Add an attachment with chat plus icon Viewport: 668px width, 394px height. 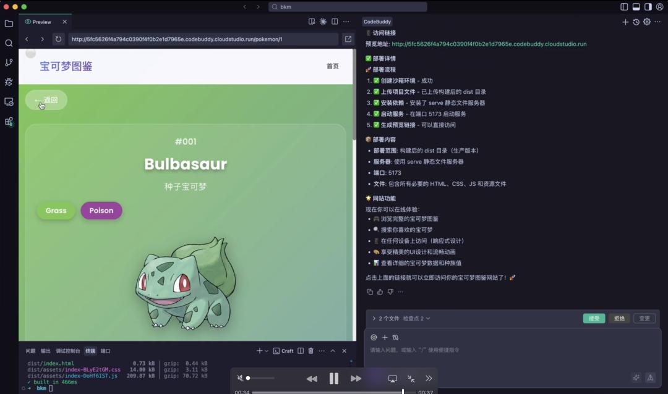point(385,337)
